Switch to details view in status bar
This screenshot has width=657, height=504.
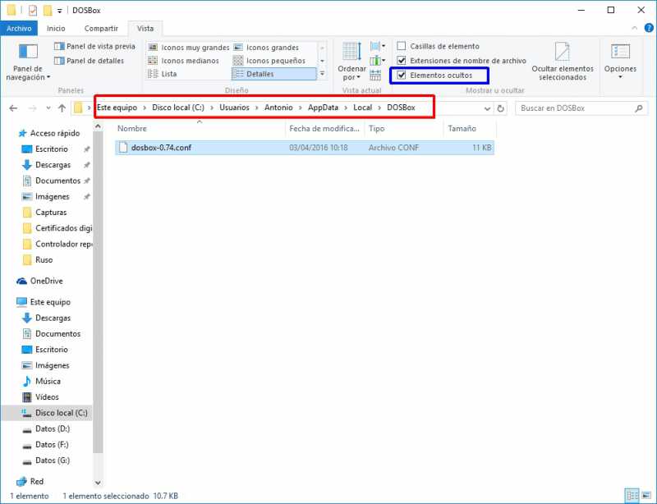click(632, 496)
